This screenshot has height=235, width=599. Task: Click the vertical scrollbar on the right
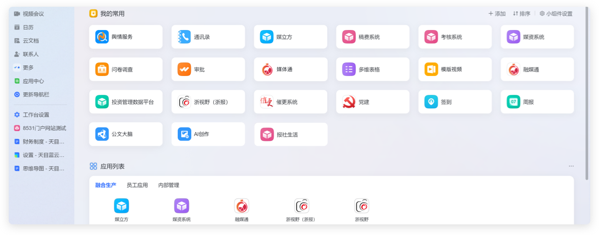pos(587,97)
